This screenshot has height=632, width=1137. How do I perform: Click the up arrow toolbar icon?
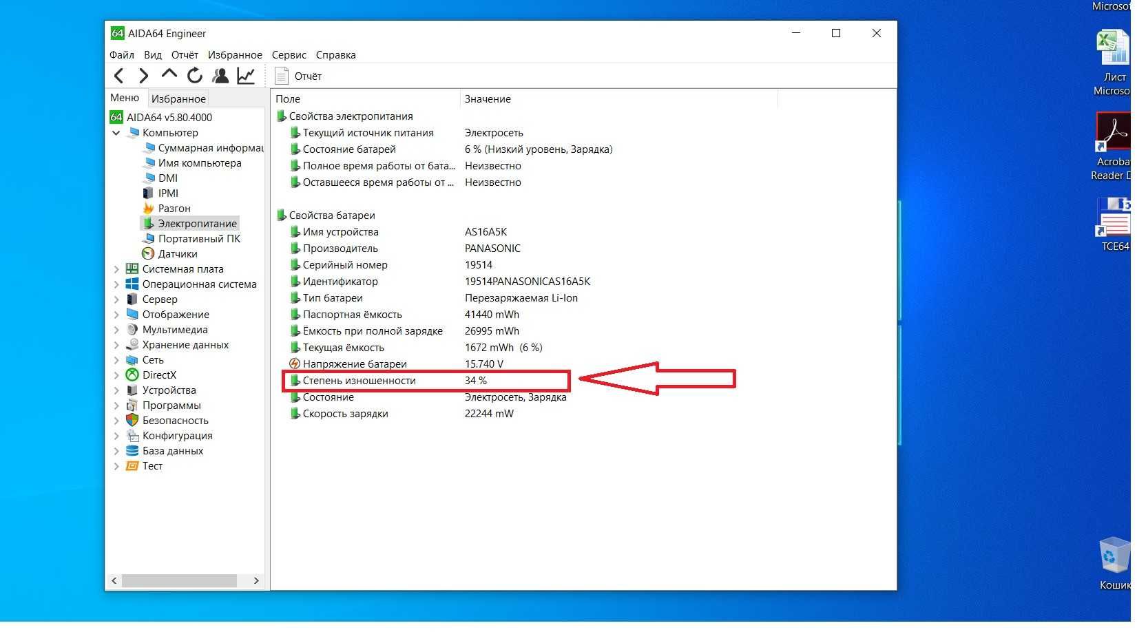(169, 74)
